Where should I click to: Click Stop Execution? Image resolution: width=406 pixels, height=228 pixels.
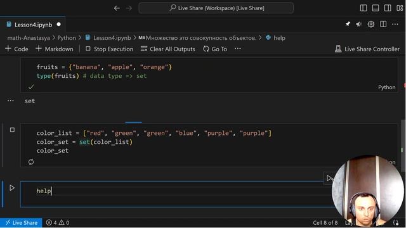pos(109,49)
